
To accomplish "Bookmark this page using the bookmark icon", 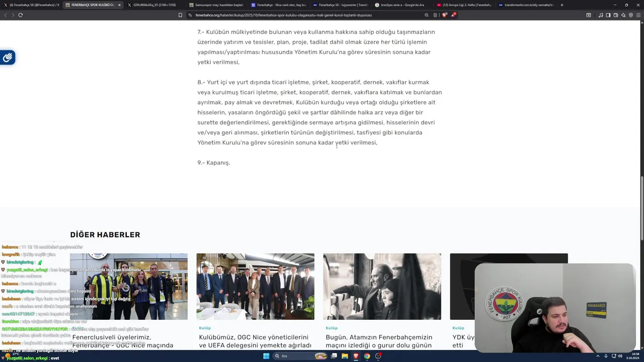I will pos(180,15).
